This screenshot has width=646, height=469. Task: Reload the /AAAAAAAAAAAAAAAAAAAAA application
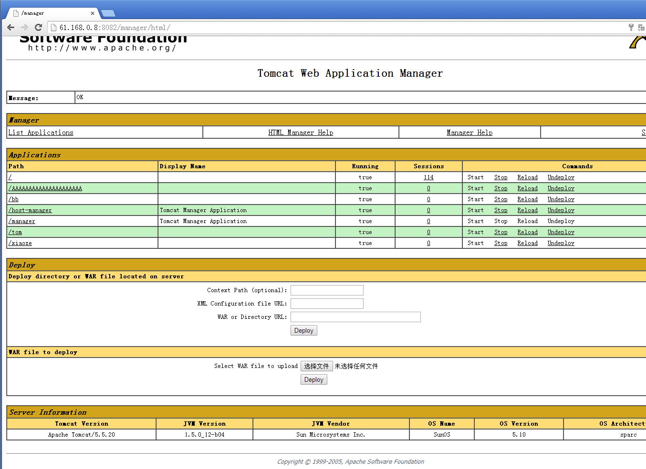pos(528,188)
